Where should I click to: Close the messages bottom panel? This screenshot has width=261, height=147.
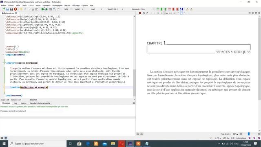[x=134, y=103]
